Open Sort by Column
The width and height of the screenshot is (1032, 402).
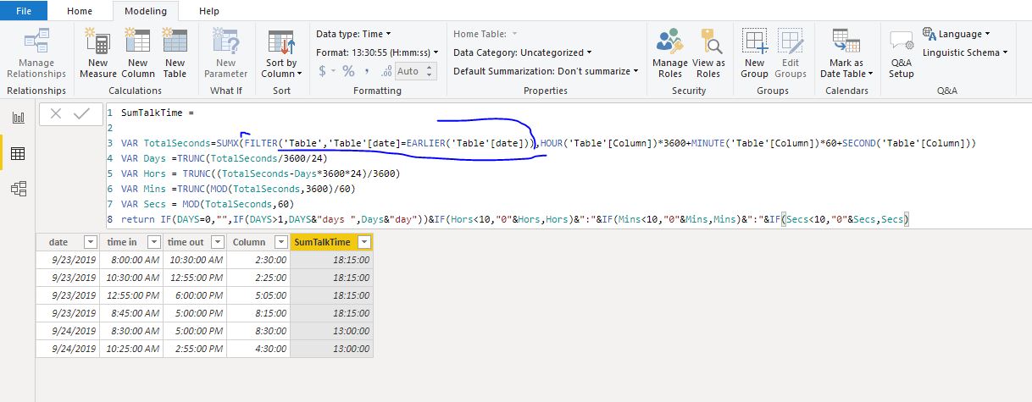[x=281, y=52]
